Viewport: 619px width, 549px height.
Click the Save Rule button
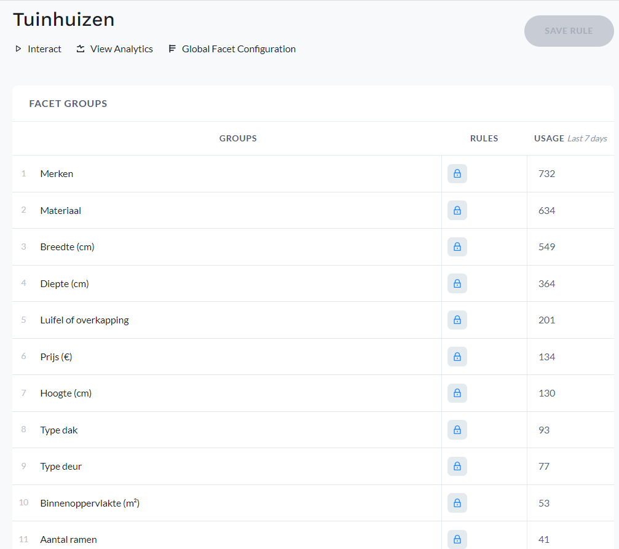pyautogui.click(x=569, y=31)
